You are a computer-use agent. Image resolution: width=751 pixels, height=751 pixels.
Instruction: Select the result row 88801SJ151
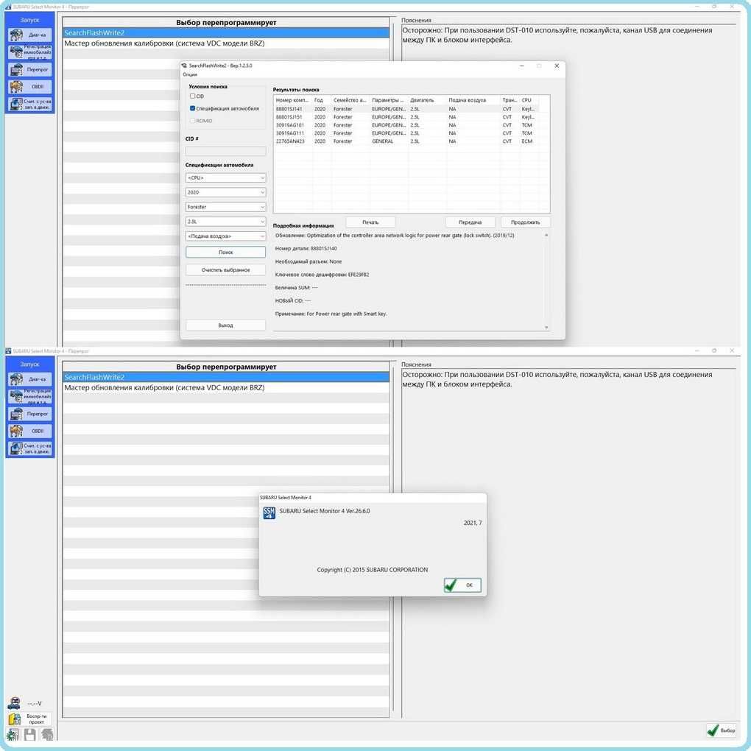coord(412,117)
